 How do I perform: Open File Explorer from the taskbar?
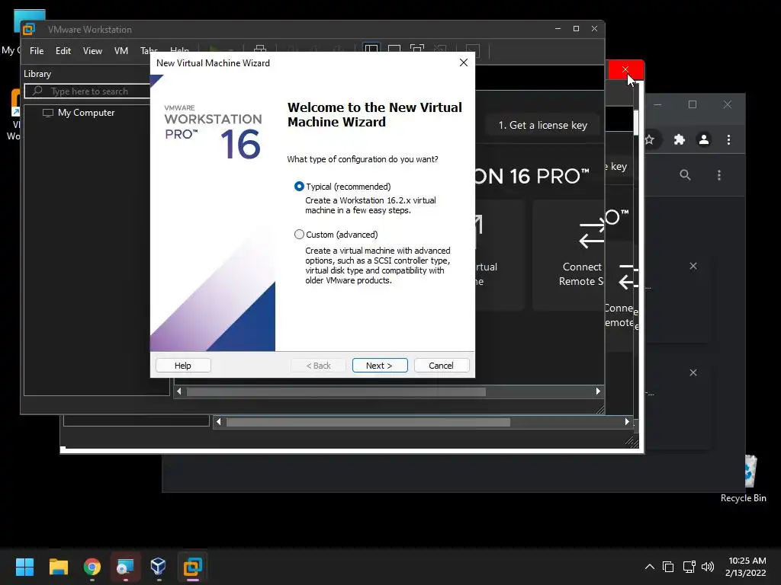coord(58,567)
